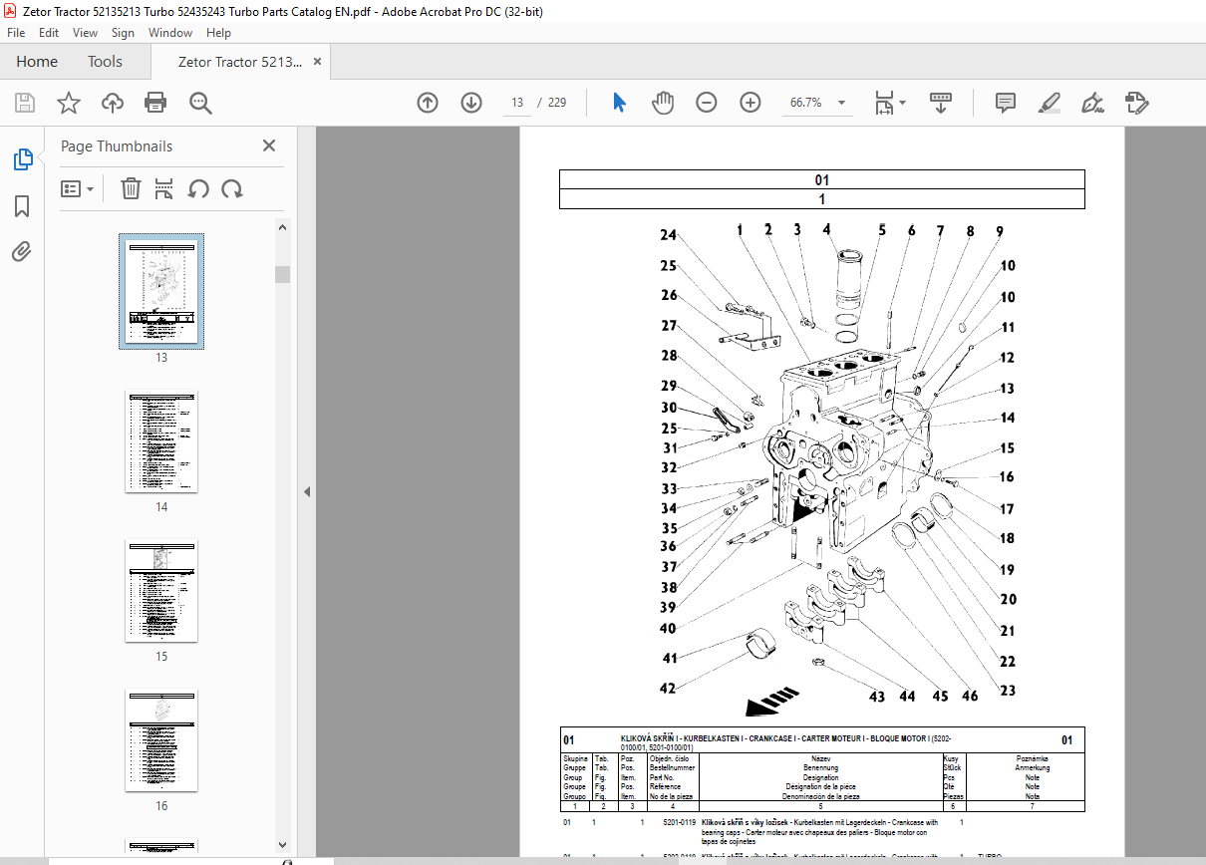Zoom out with minus icon
The height and width of the screenshot is (865, 1206).
[707, 103]
